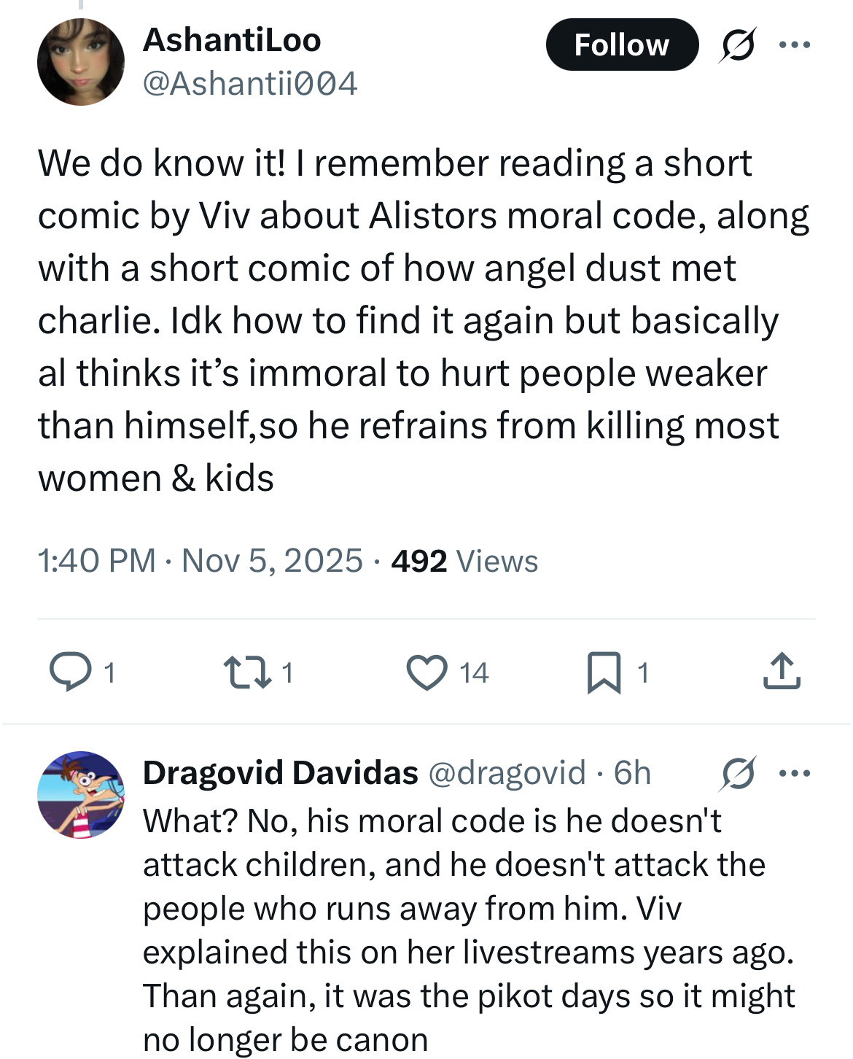
Task: Tap the repost arrows icon
Action: [247, 672]
